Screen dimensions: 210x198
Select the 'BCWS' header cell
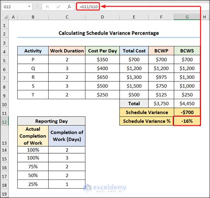tap(187, 51)
